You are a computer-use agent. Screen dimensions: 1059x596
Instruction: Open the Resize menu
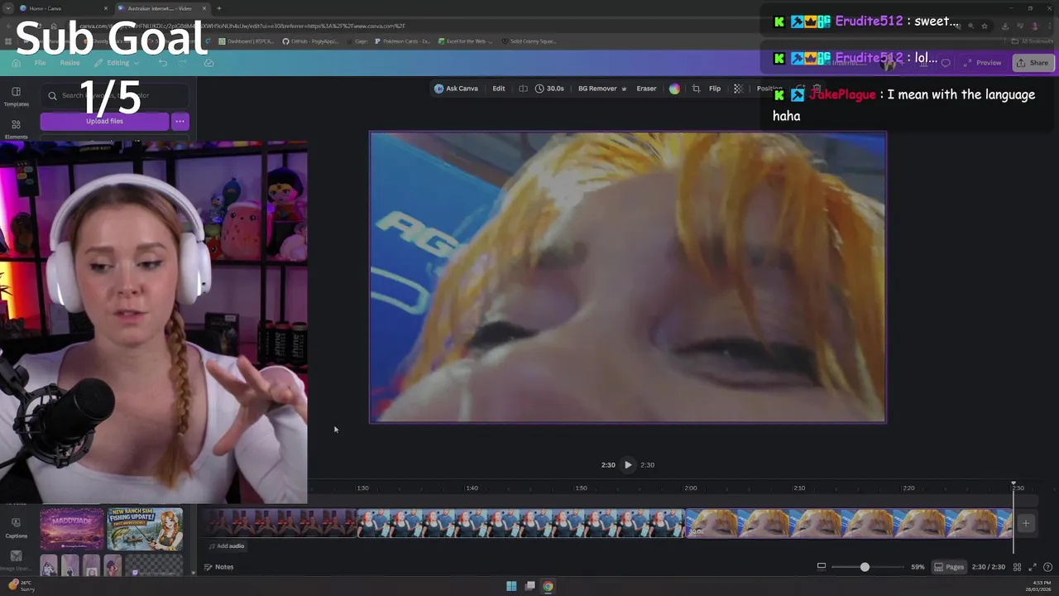tap(69, 63)
